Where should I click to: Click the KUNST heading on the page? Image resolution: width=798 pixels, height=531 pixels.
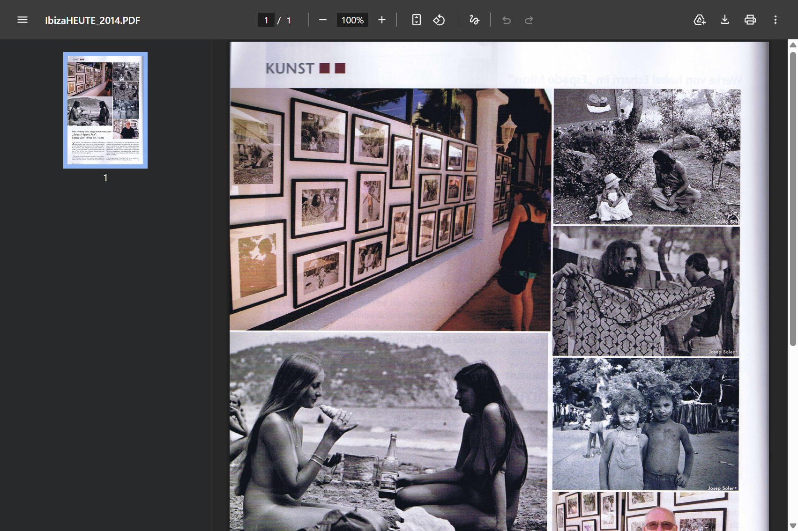(x=290, y=68)
